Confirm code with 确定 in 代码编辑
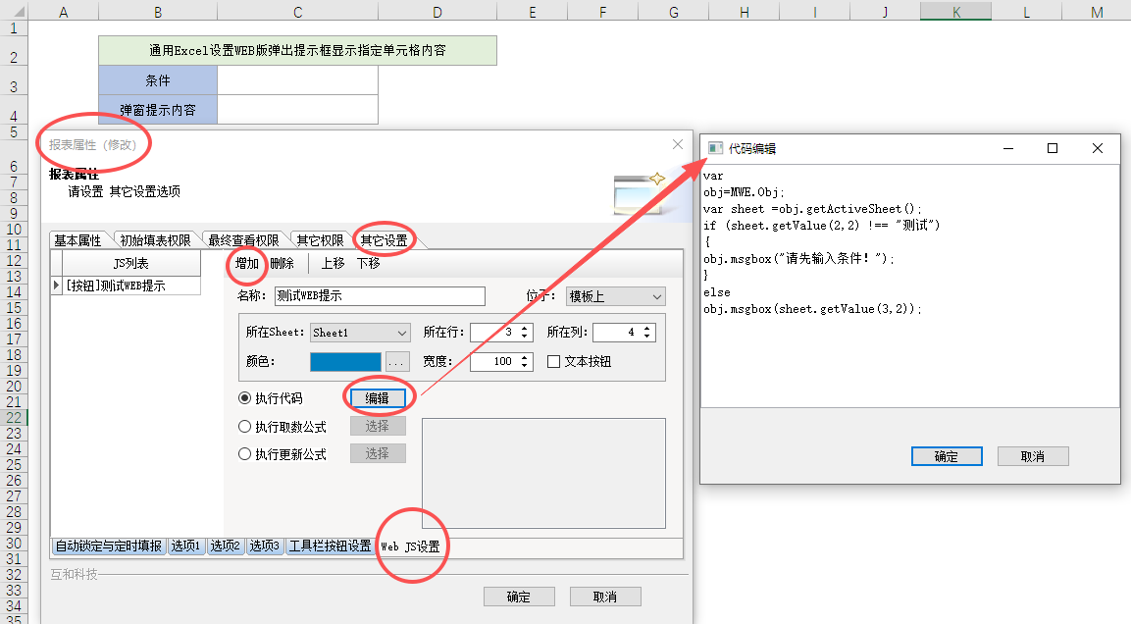 946,456
